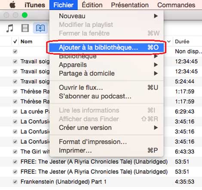Close the Fichier menu in menu bar
The image size is (202, 190).
coord(64,5)
